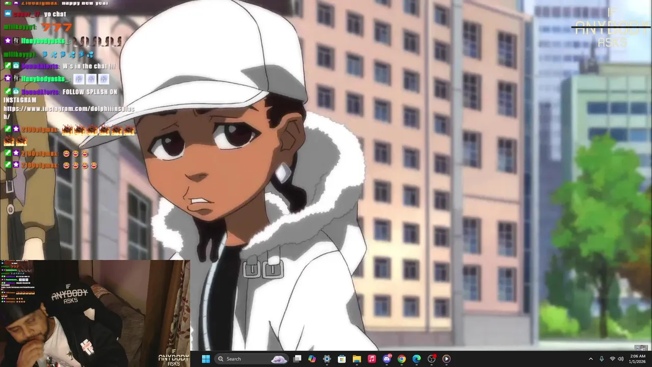The image size is (652, 367).
Task: Open the media player taskbar icon
Action: 446,359
